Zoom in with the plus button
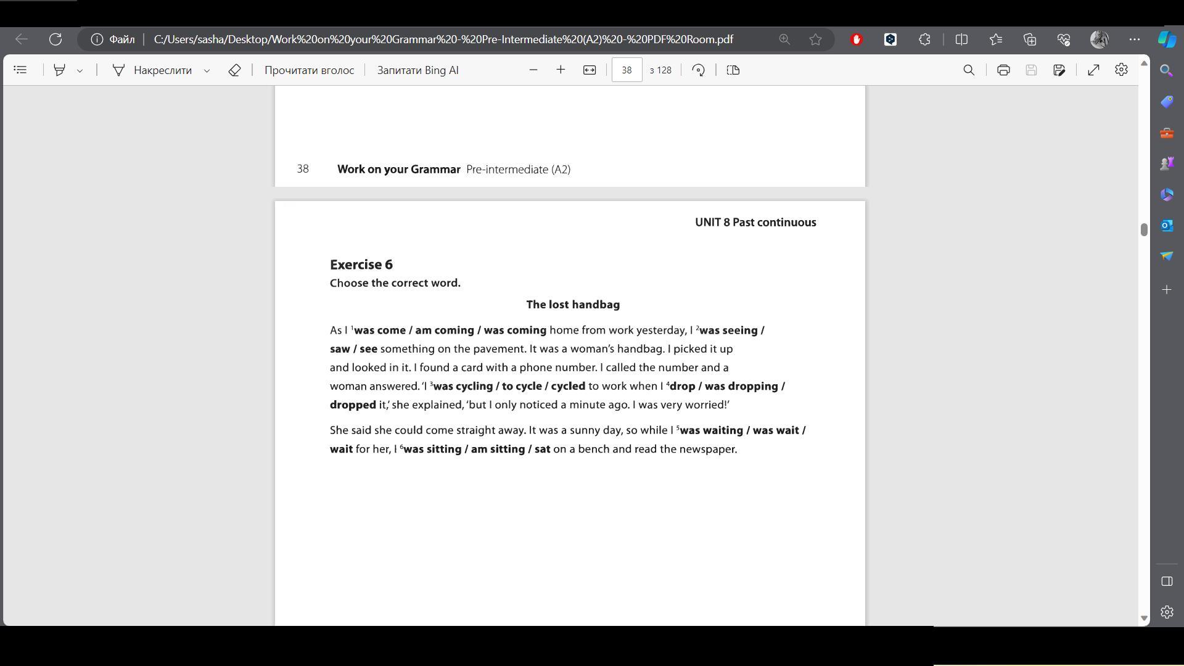 point(561,70)
